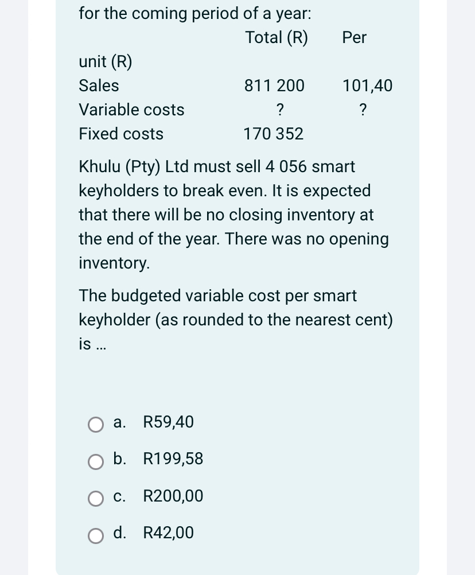Choose the radio button for option b
475x575 pixels.
[x=96, y=462]
